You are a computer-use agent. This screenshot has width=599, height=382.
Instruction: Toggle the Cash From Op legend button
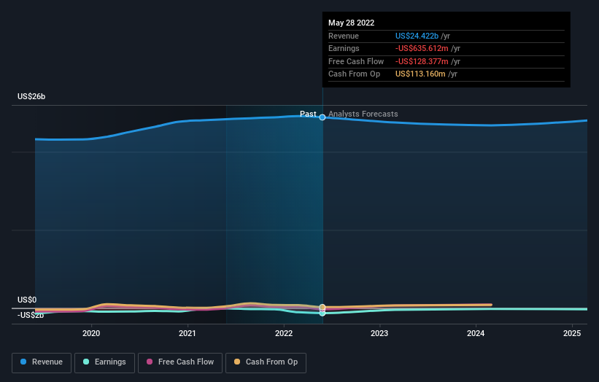[266, 362]
